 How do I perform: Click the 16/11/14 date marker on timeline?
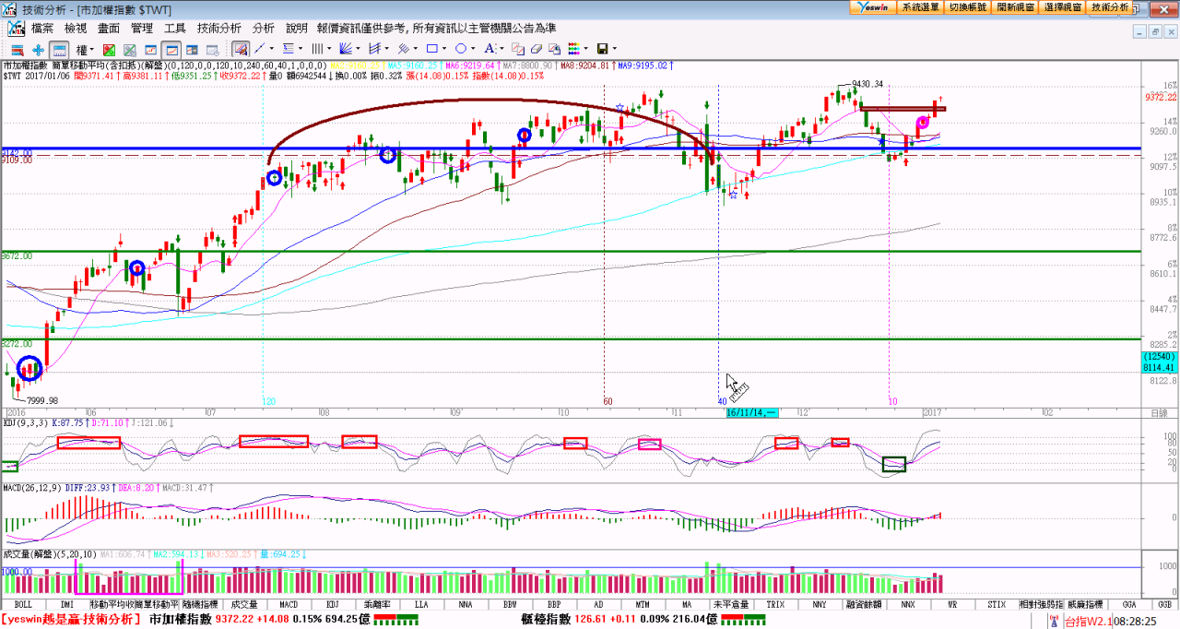click(x=752, y=413)
